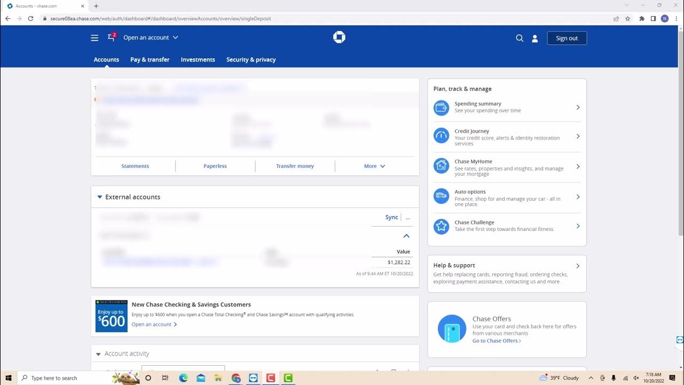Click the Chase octagon logo
This screenshot has width=684, height=385.
point(339,37)
